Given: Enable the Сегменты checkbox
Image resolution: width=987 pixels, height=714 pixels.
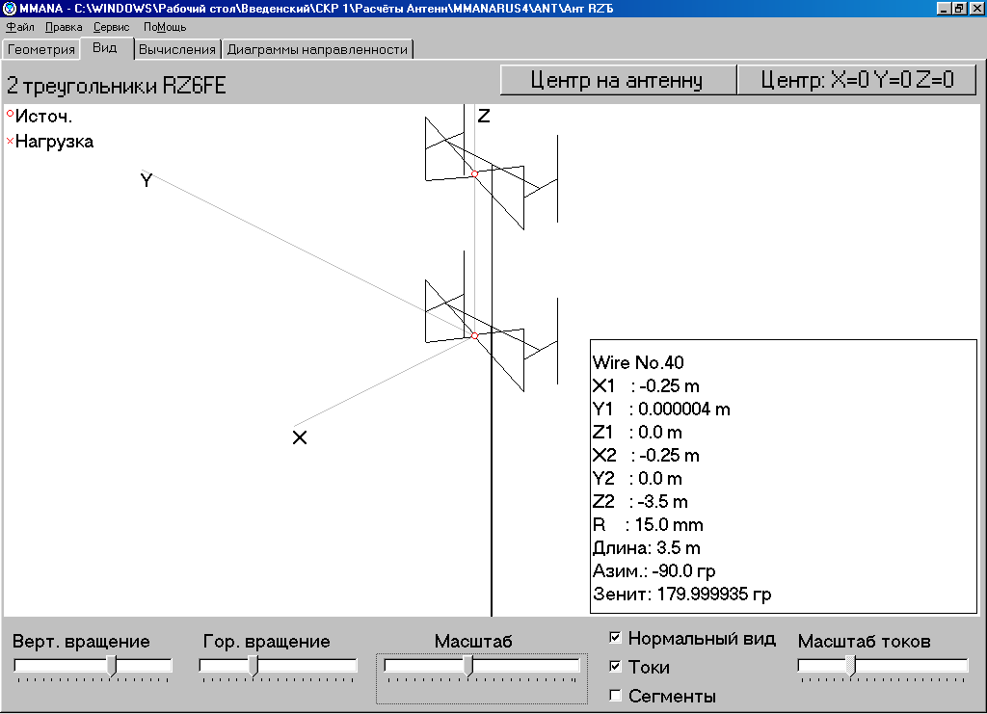Looking at the screenshot, I should [x=615, y=696].
